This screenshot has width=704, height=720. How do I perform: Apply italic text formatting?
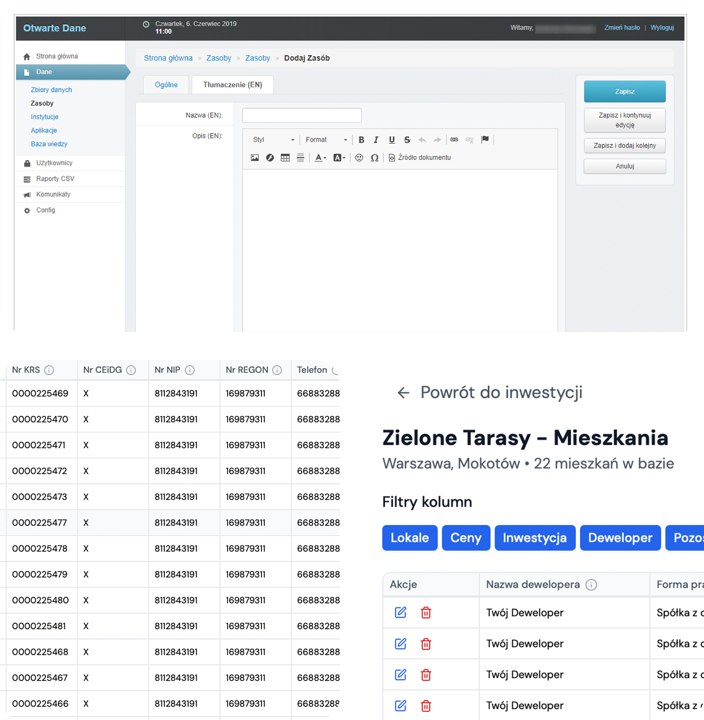point(376,140)
